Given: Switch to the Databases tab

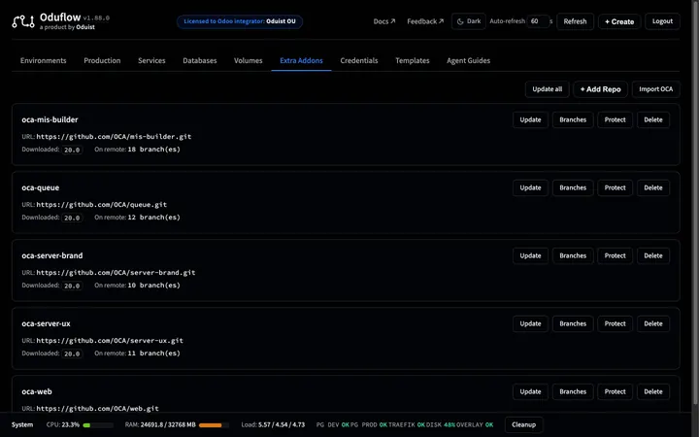Looking at the screenshot, I should [200, 60].
